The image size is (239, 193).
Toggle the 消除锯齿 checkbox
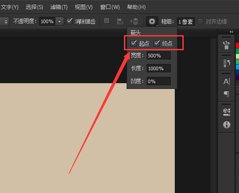coord(70,21)
